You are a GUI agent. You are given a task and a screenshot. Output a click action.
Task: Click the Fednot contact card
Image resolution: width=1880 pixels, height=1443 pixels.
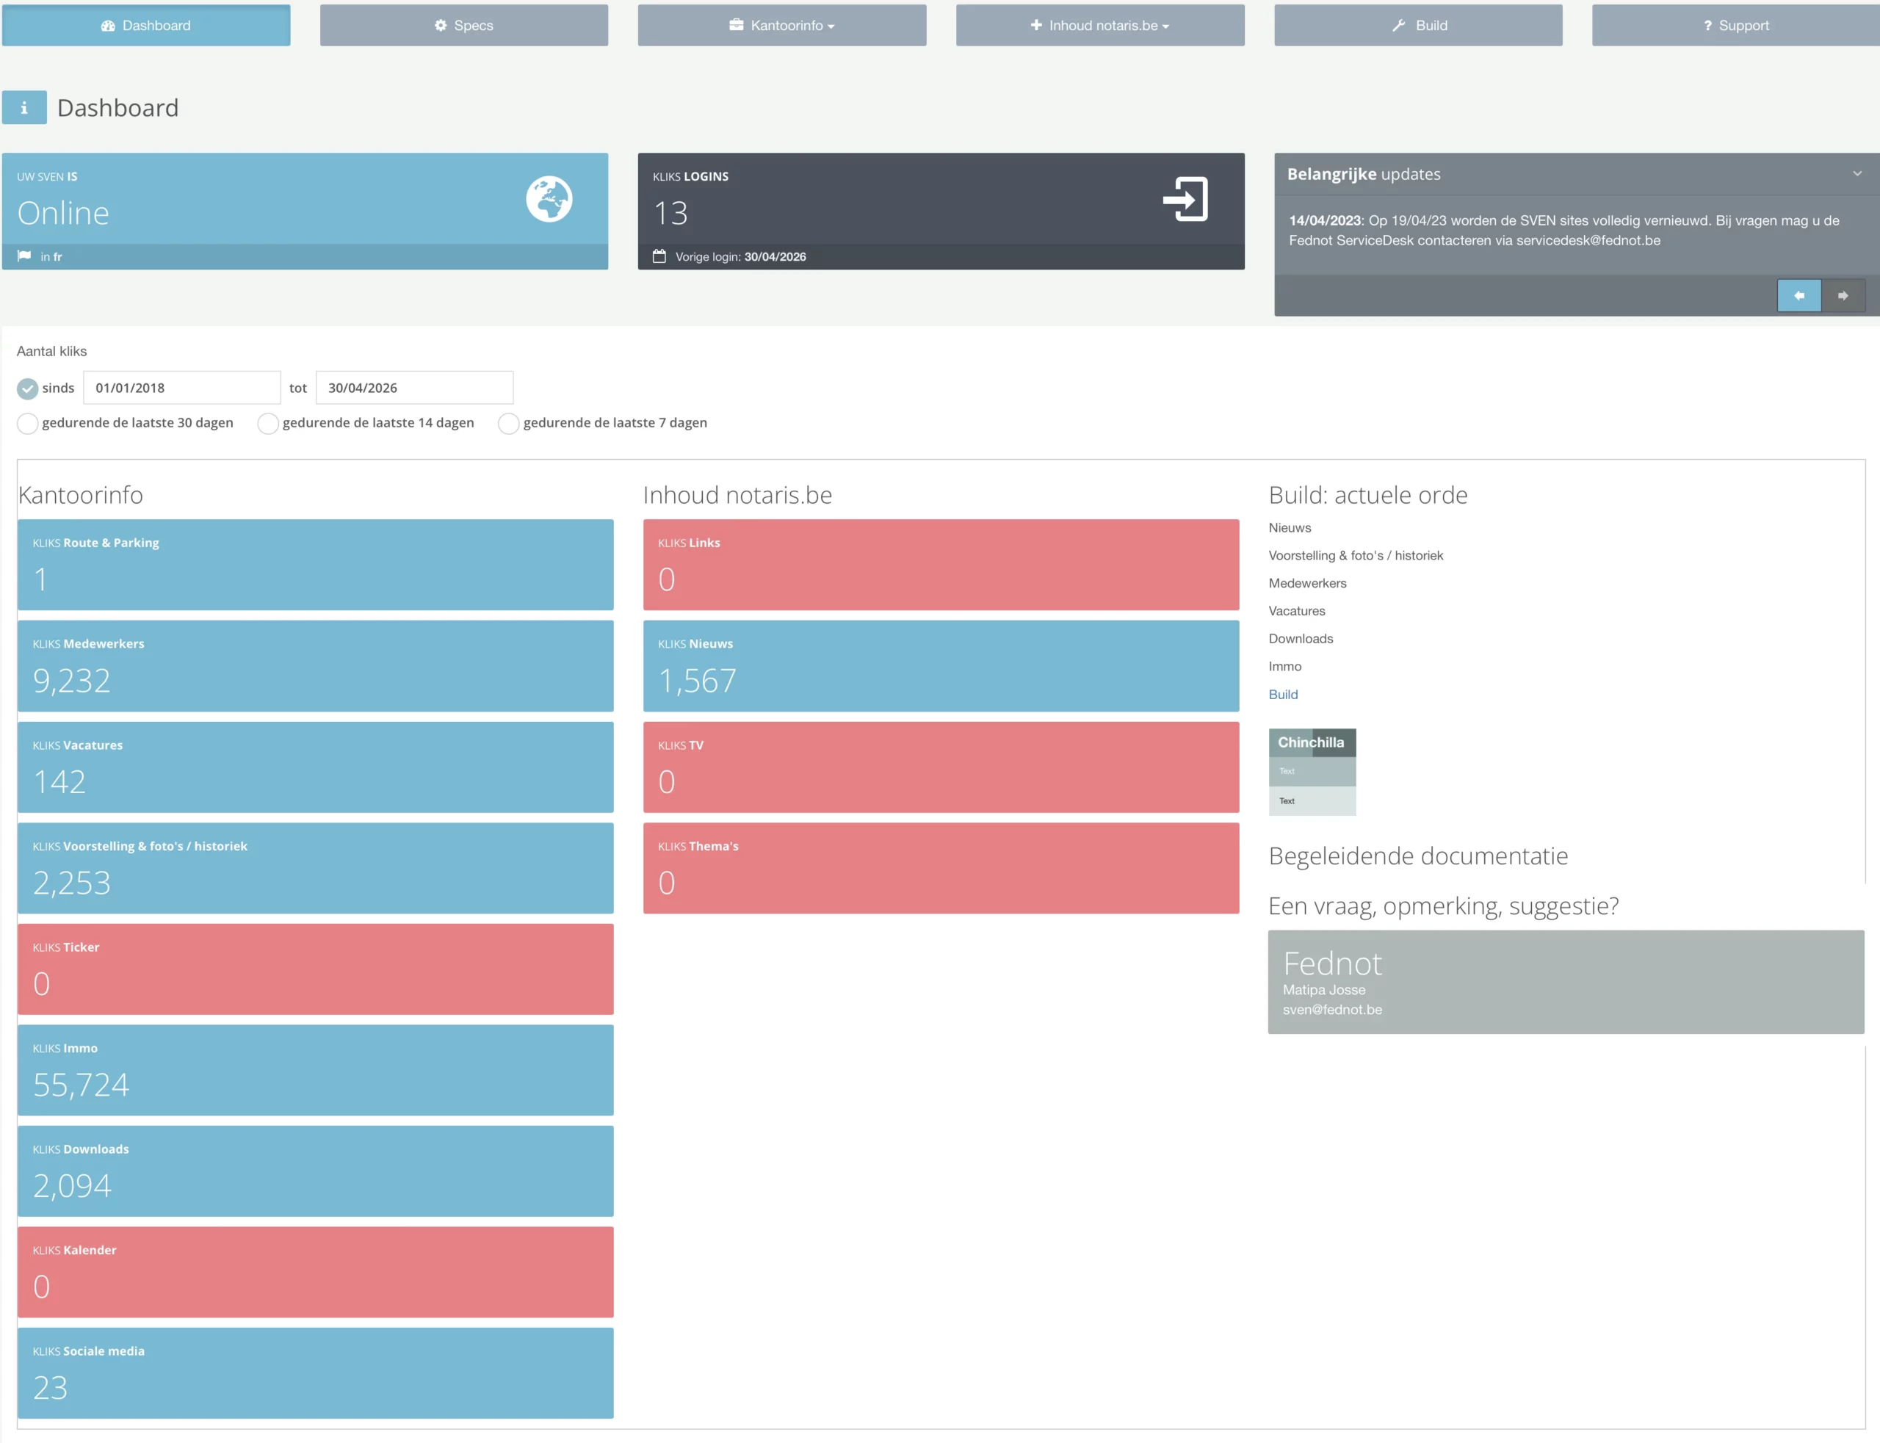(x=1566, y=982)
